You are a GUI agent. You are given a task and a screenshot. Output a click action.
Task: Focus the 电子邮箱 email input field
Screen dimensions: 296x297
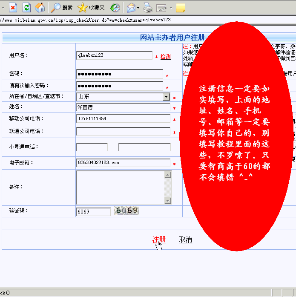tap(123, 163)
